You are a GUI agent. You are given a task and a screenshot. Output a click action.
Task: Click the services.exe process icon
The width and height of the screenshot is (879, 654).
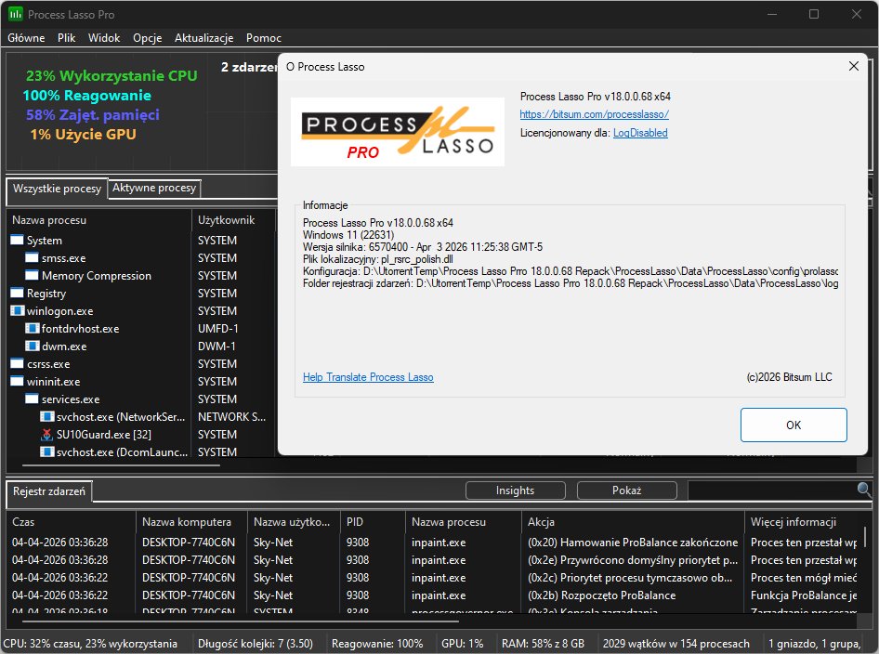pyautogui.click(x=32, y=399)
